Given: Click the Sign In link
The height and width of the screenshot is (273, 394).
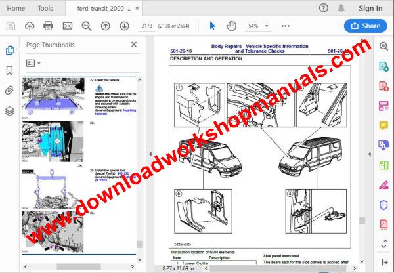Looking at the screenshot, I should pyautogui.click(x=370, y=8).
